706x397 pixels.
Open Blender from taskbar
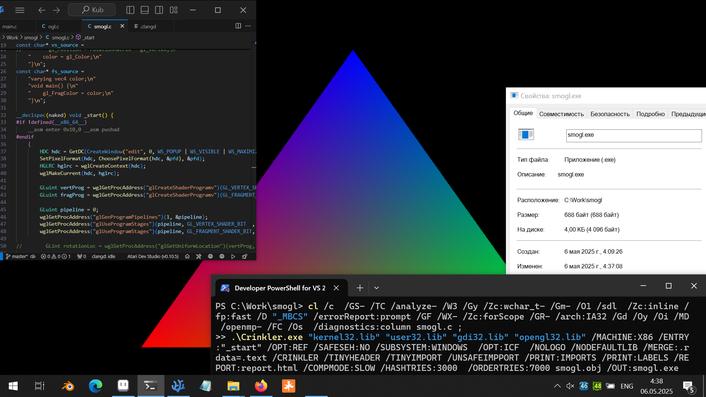click(x=68, y=386)
